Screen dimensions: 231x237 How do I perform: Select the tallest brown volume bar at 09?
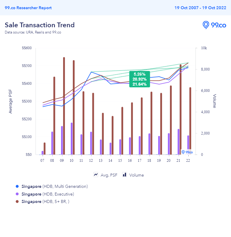coord(64,106)
